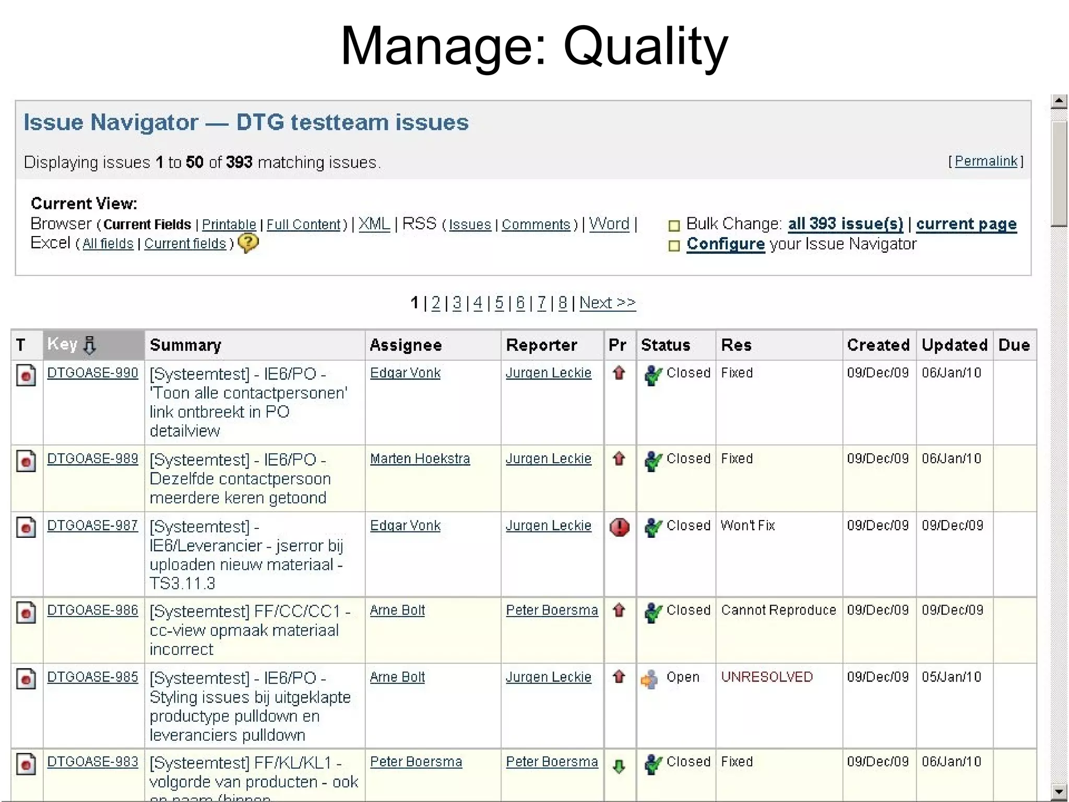Export the issues as XML
1069x802 pixels.
(x=374, y=223)
